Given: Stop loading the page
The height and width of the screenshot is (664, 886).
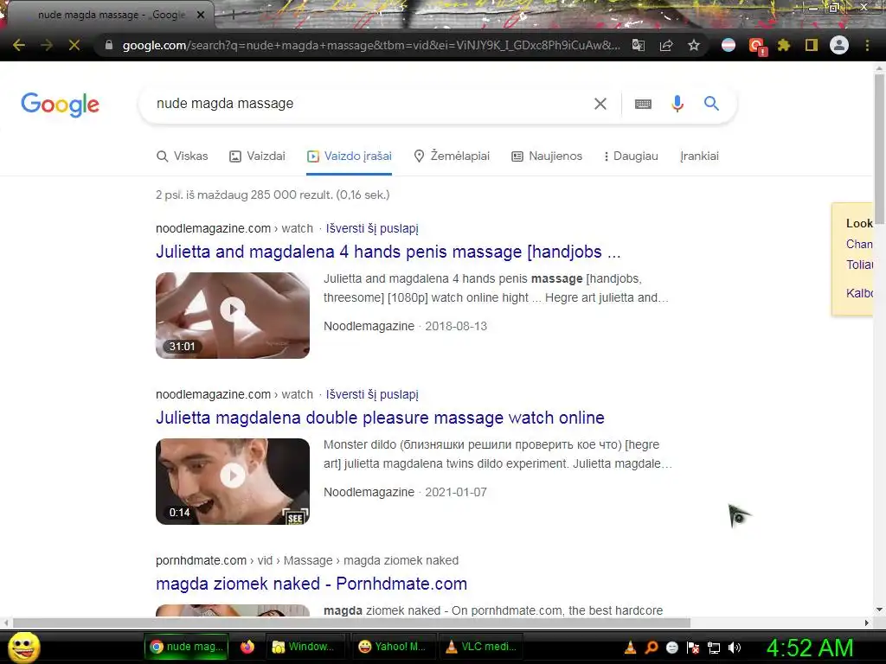Looking at the screenshot, I should 74,45.
